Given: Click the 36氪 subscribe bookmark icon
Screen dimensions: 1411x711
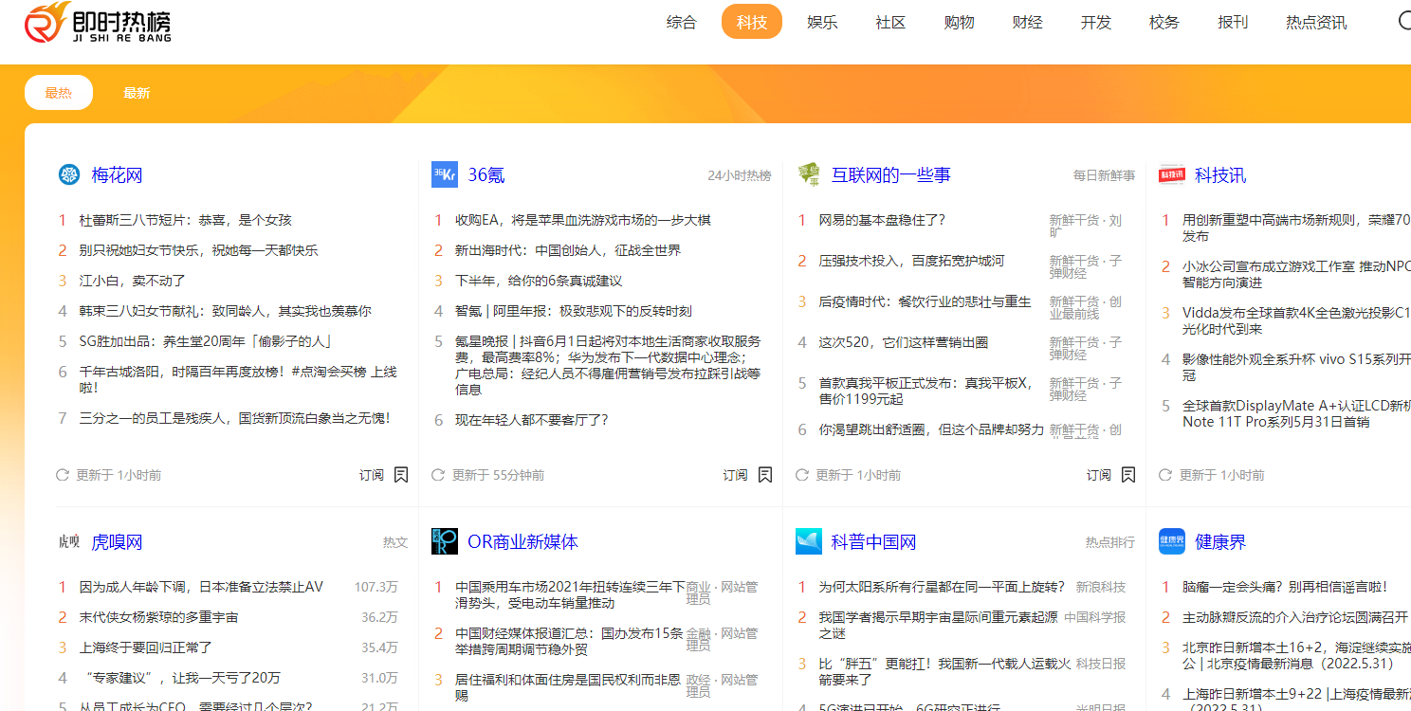Looking at the screenshot, I should [x=765, y=475].
